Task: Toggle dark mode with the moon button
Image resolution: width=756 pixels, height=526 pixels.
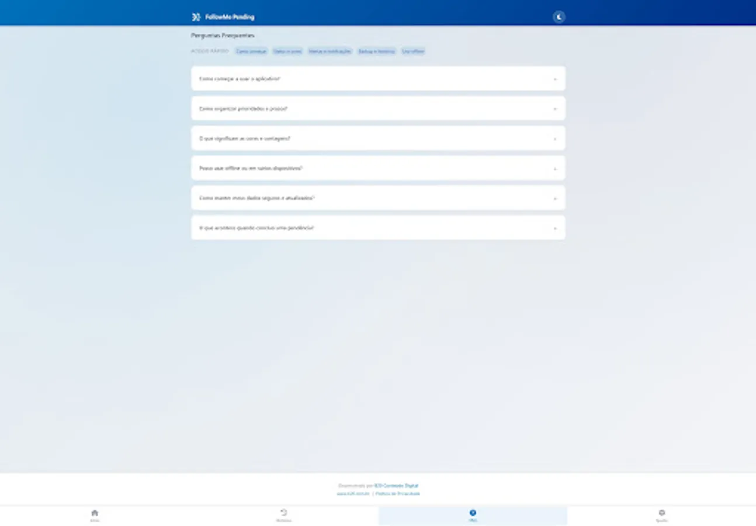Action: (x=558, y=16)
